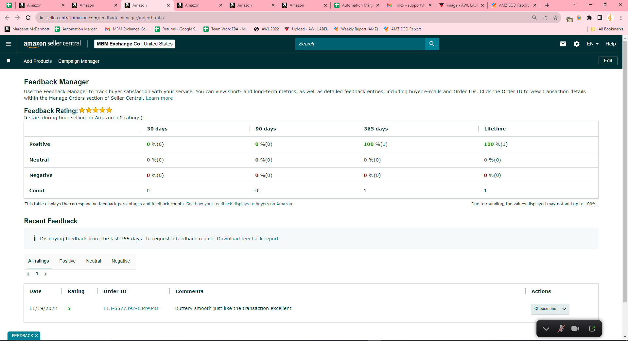Open Weekly Report (AMZ) bookmark
Screen dimensions: 628x341
pos(356,29)
